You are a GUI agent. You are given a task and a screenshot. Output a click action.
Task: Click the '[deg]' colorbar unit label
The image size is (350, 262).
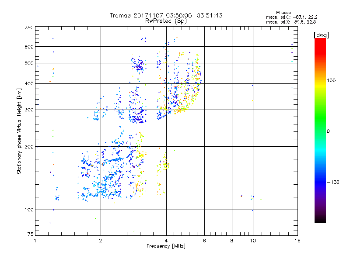[321, 35]
